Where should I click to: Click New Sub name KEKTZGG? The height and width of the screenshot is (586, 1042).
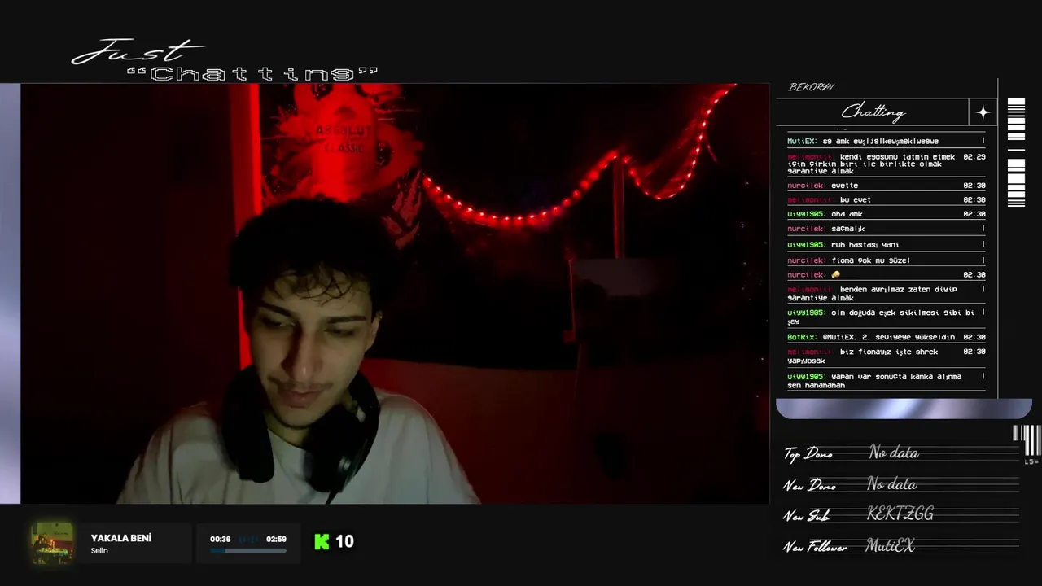900,514
